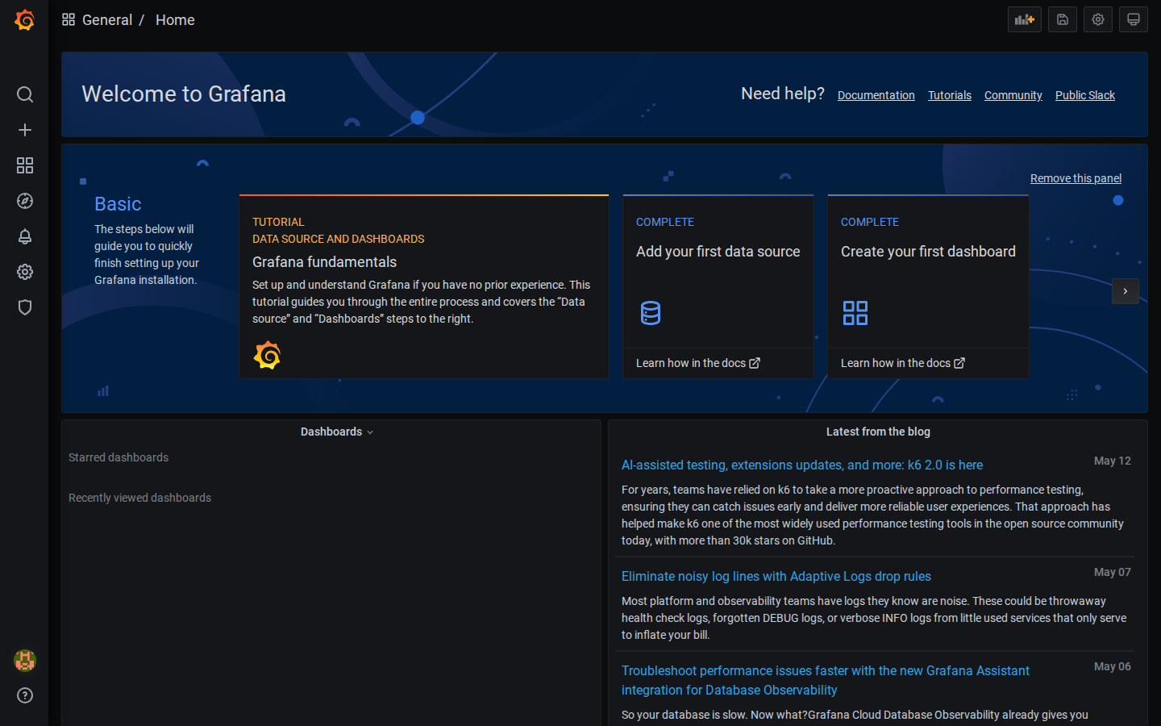Click the Save dashboard icon
Viewport: 1161px width, 726px height.
point(1063,19)
